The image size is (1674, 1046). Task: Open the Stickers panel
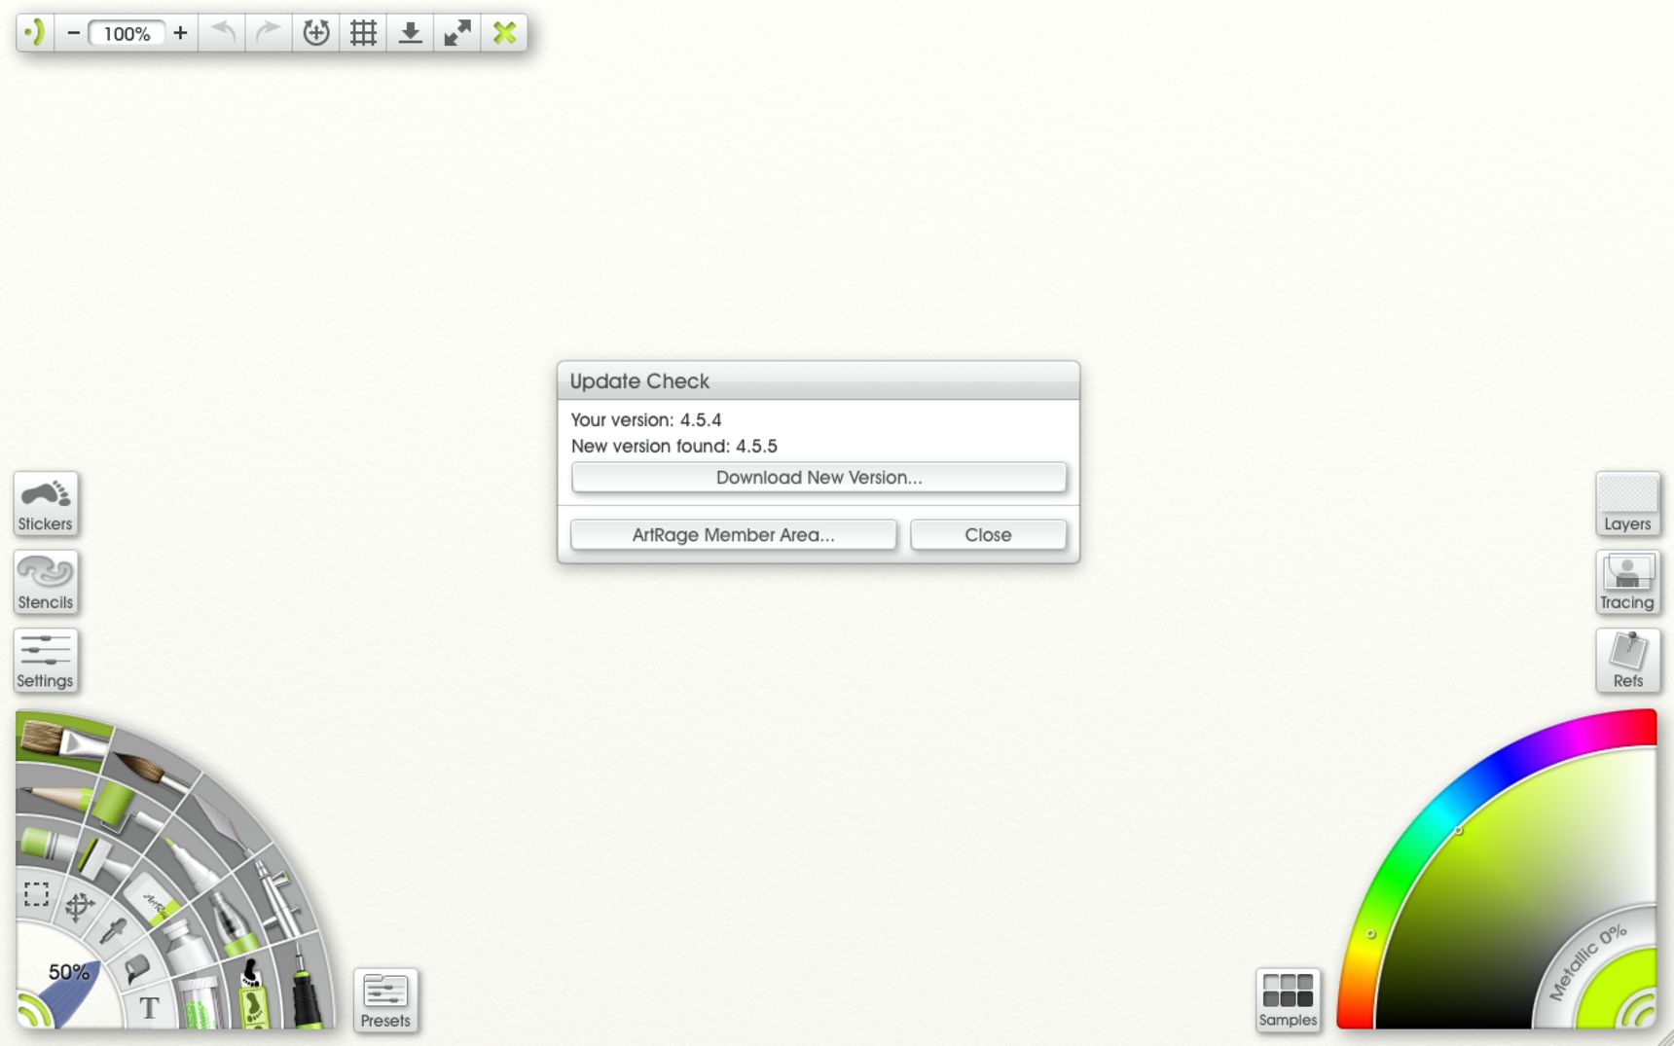[x=46, y=504]
